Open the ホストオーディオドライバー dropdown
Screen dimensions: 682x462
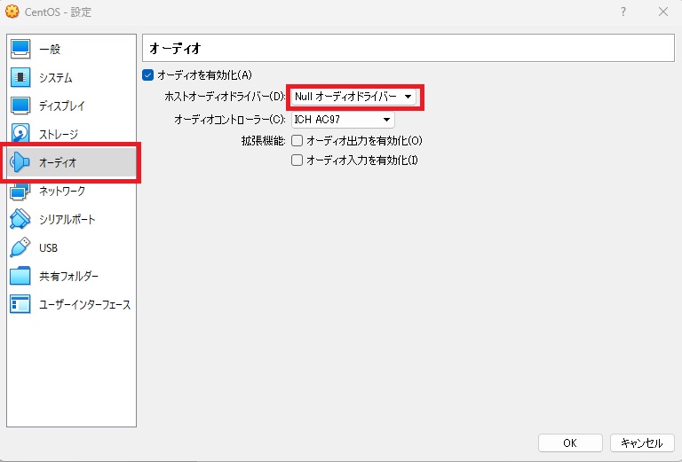click(x=353, y=97)
